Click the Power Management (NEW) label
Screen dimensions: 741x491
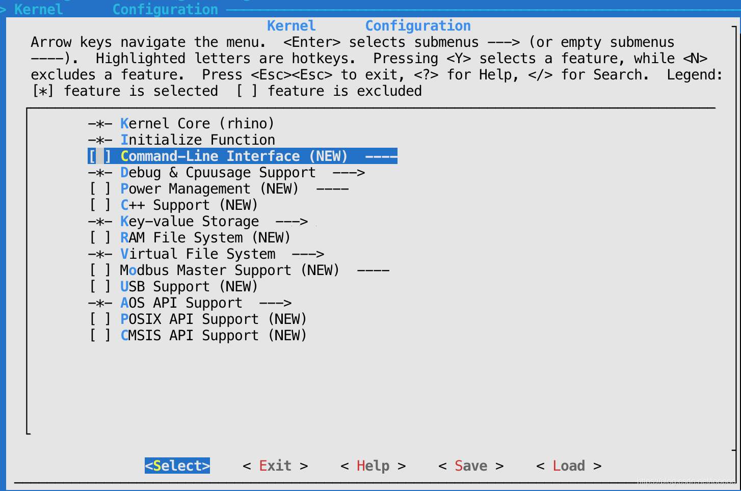[209, 189]
